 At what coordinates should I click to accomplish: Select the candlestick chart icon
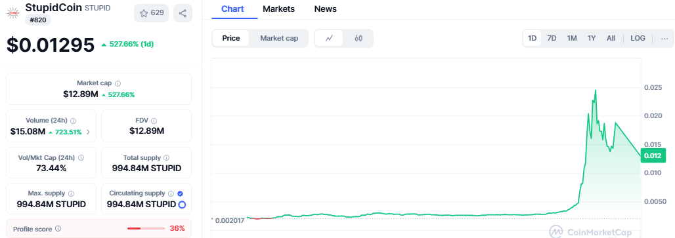point(359,38)
